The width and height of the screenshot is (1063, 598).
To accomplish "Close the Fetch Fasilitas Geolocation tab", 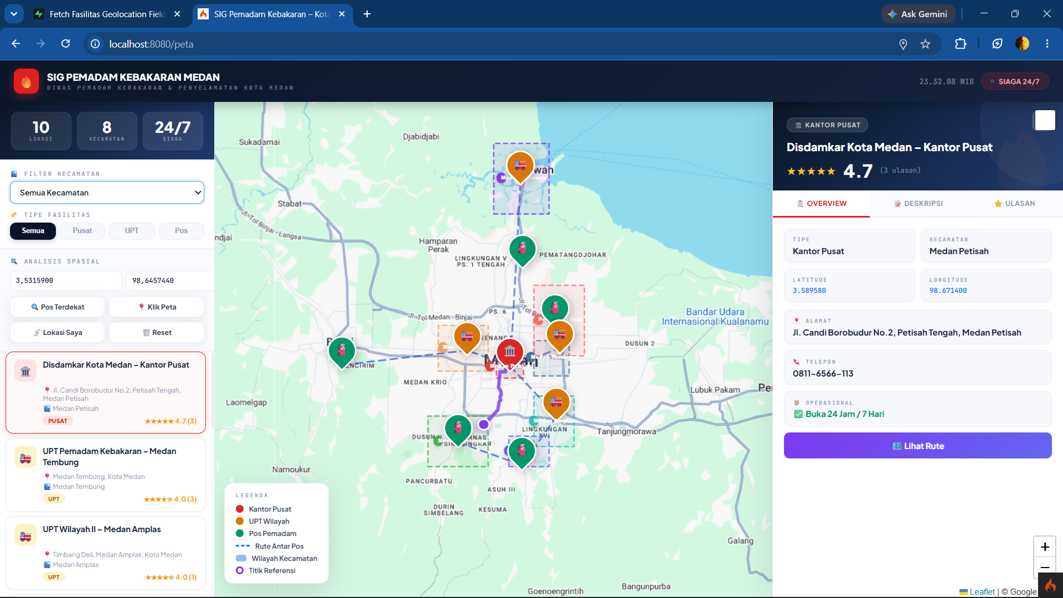I will click(x=177, y=14).
